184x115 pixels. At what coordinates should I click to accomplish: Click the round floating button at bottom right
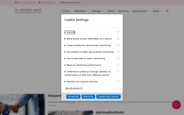(176, 105)
